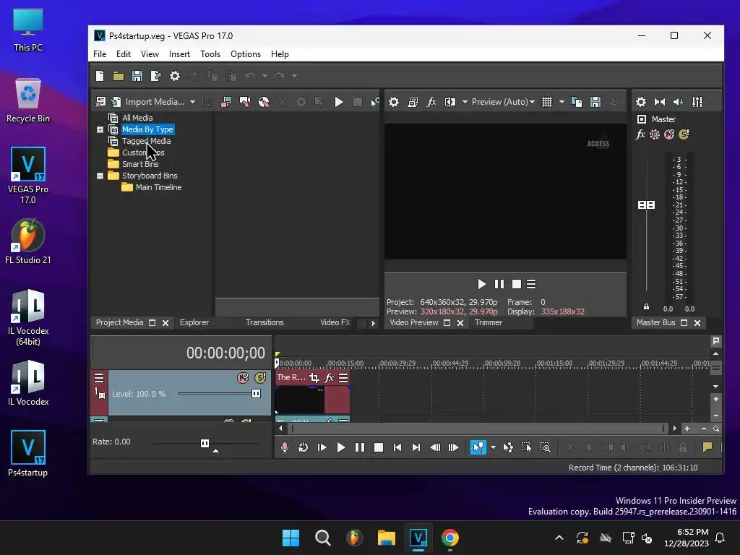Toggle overlays grid in video preview
The height and width of the screenshot is (555, 740).
coord(547,102)
